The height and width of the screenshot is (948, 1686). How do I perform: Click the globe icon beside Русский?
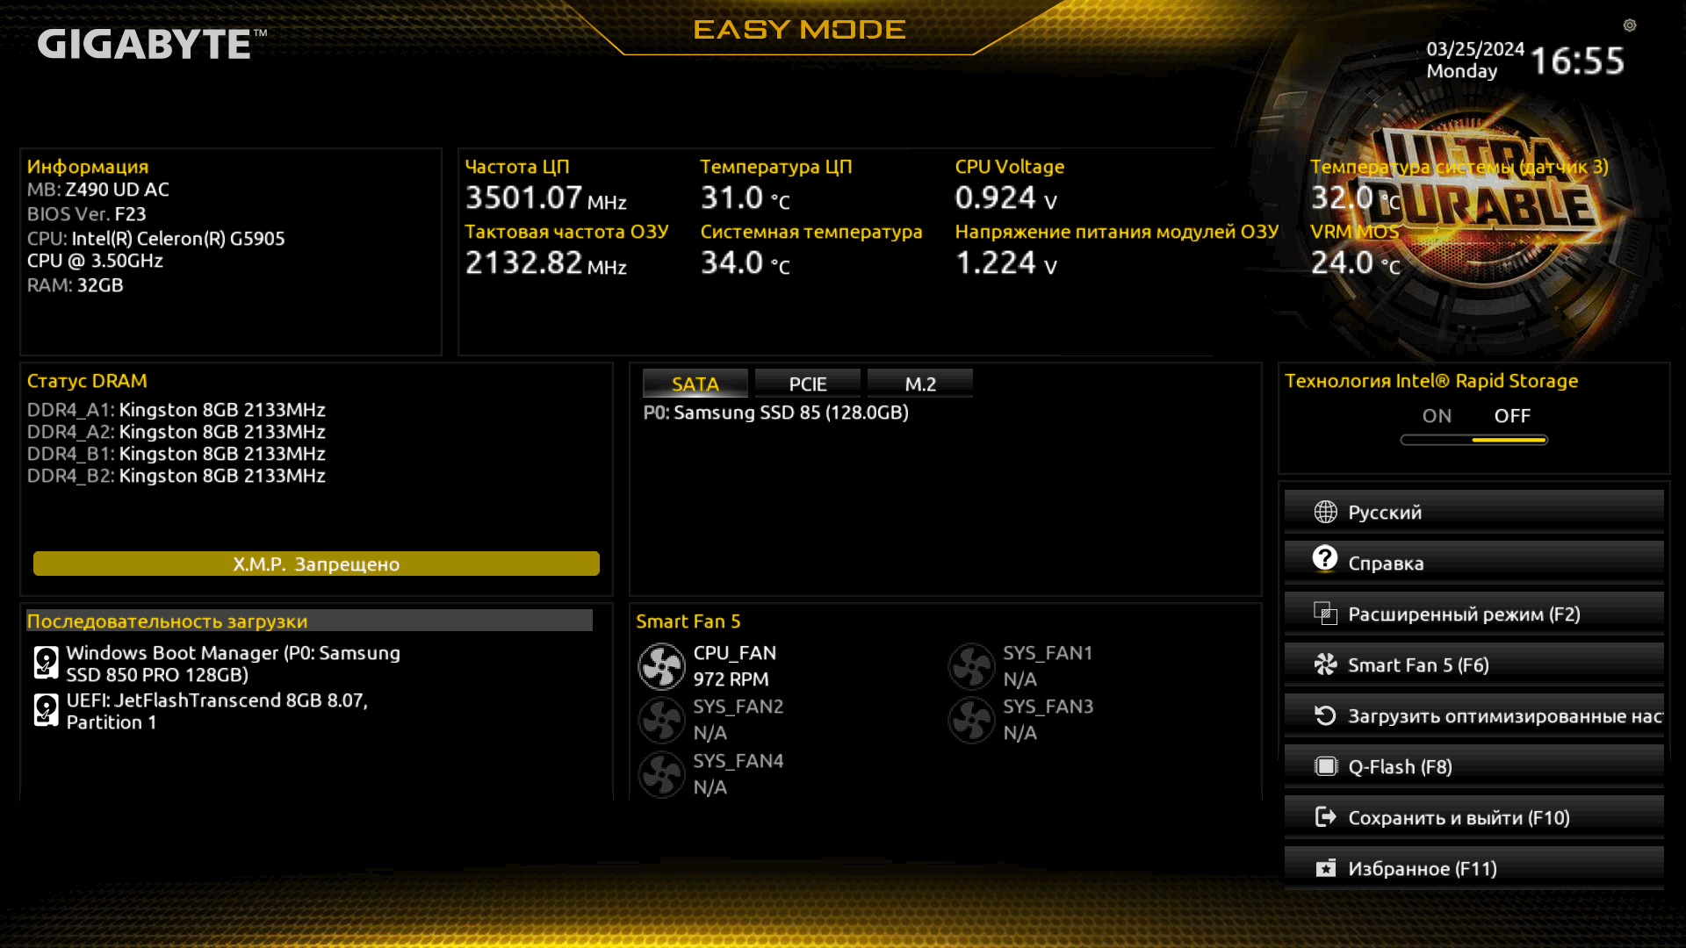click(1325, 512)
